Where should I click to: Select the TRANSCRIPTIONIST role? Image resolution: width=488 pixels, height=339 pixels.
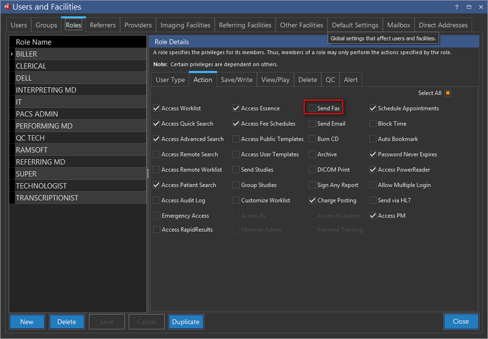click(x=47, y=198)
